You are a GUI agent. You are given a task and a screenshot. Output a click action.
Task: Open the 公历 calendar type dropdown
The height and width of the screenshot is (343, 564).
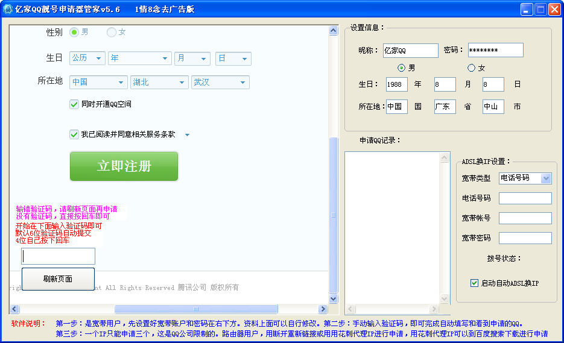pos(87,58)
